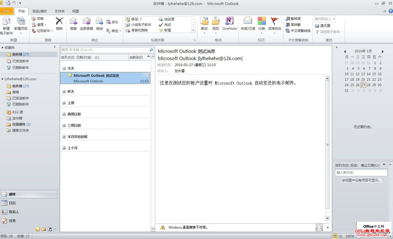Switch to the 发送/接收 ribbon tab
Screen dimensions: 393x239
coord(40,11)
